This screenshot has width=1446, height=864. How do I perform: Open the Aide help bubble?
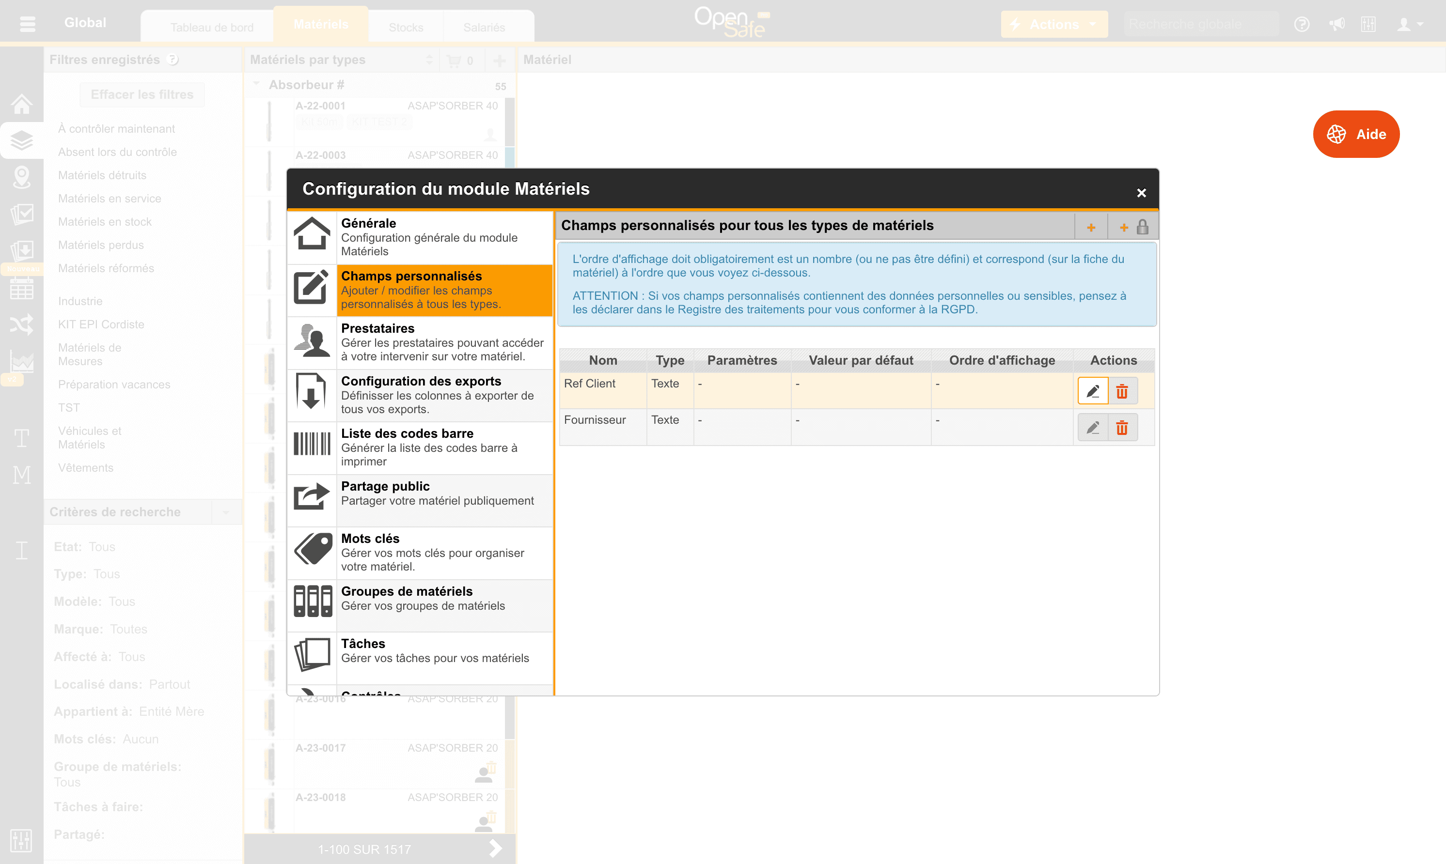[x=1356, y=135]
